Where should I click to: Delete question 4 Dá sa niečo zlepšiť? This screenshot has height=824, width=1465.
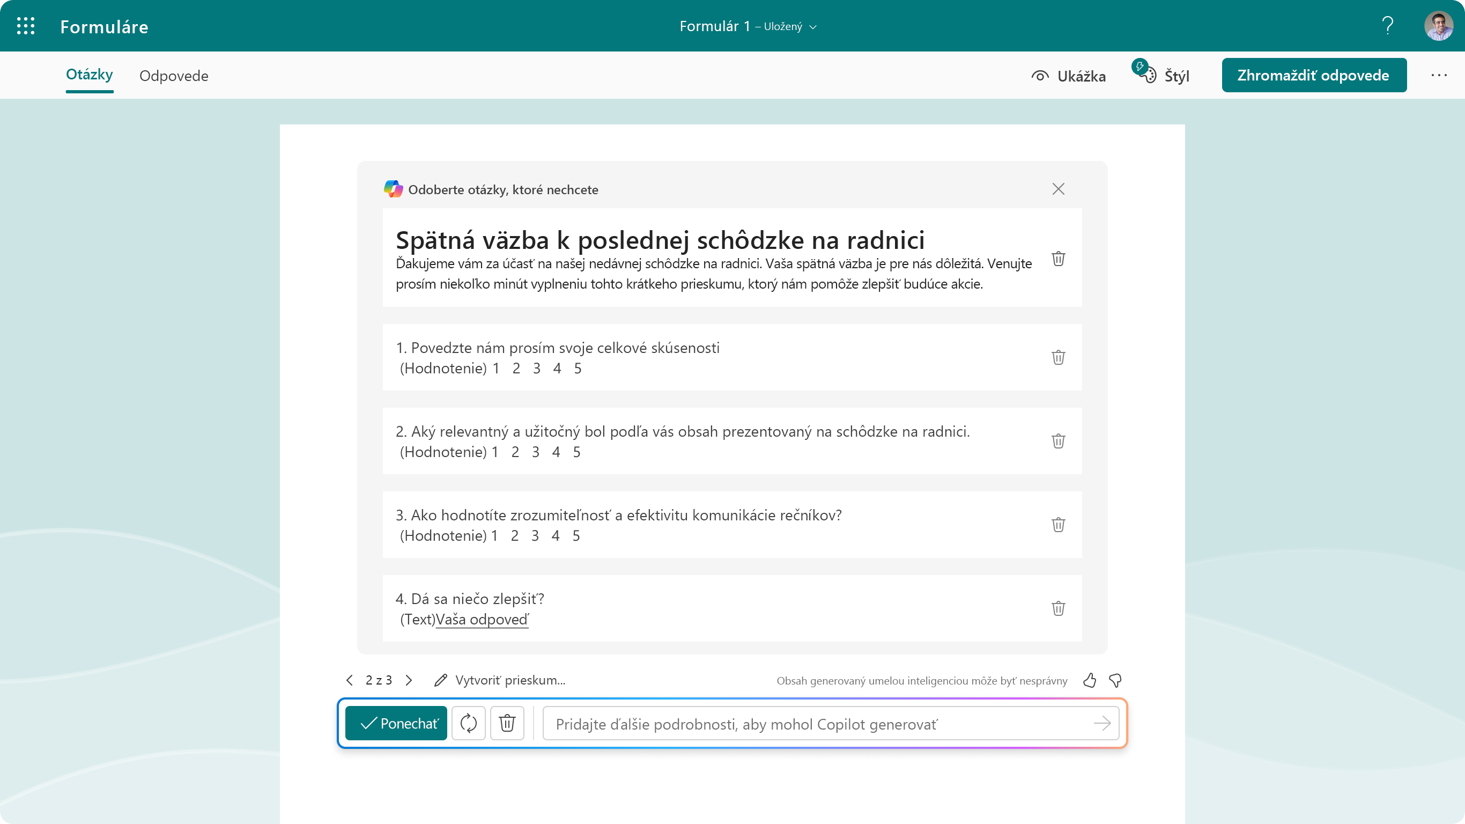pyautogui.click(x=1059, y=608)
